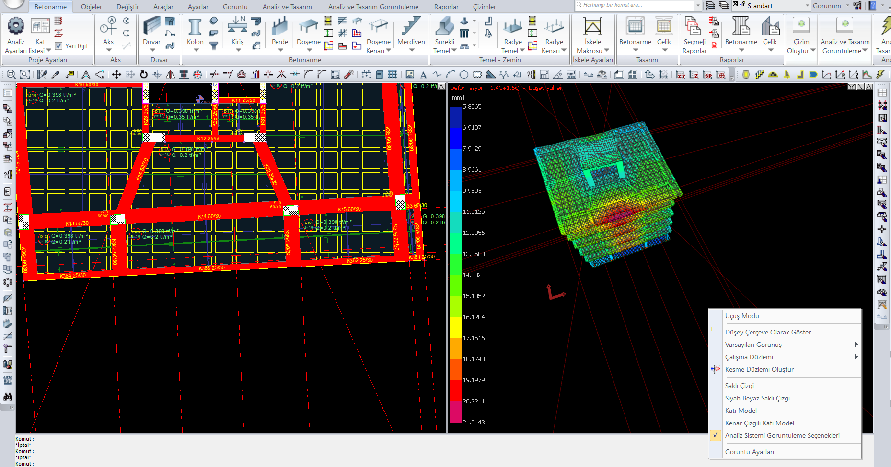Expand the Kolon dropdown arrow

[x=196, y=50]
